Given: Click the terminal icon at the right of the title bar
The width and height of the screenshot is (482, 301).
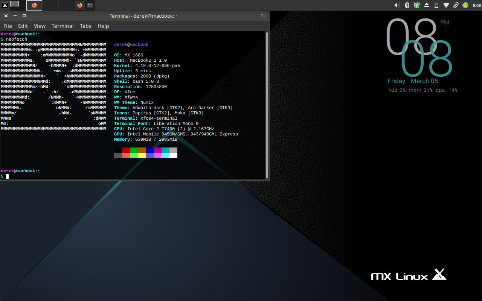Looking at the screenshot, I should pyautogui.click(x=263, y=16).
